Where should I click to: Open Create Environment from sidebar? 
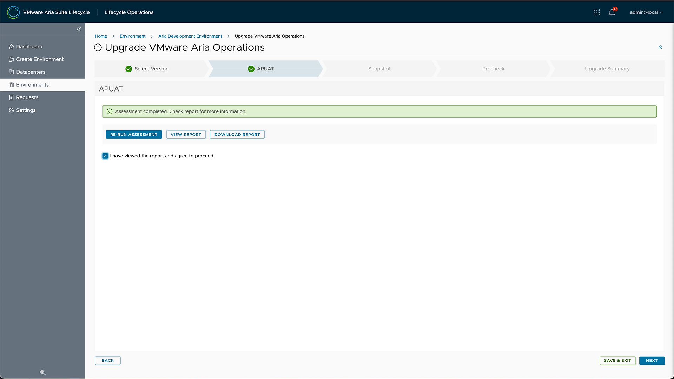[42, 59]
